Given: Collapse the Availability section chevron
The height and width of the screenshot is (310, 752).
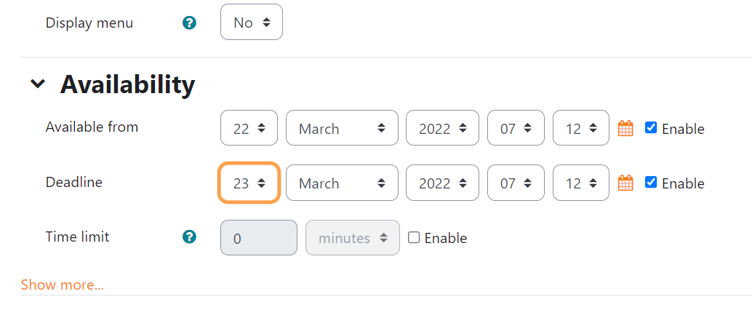Looking at the screenshot, I should (x=37, y=84).
